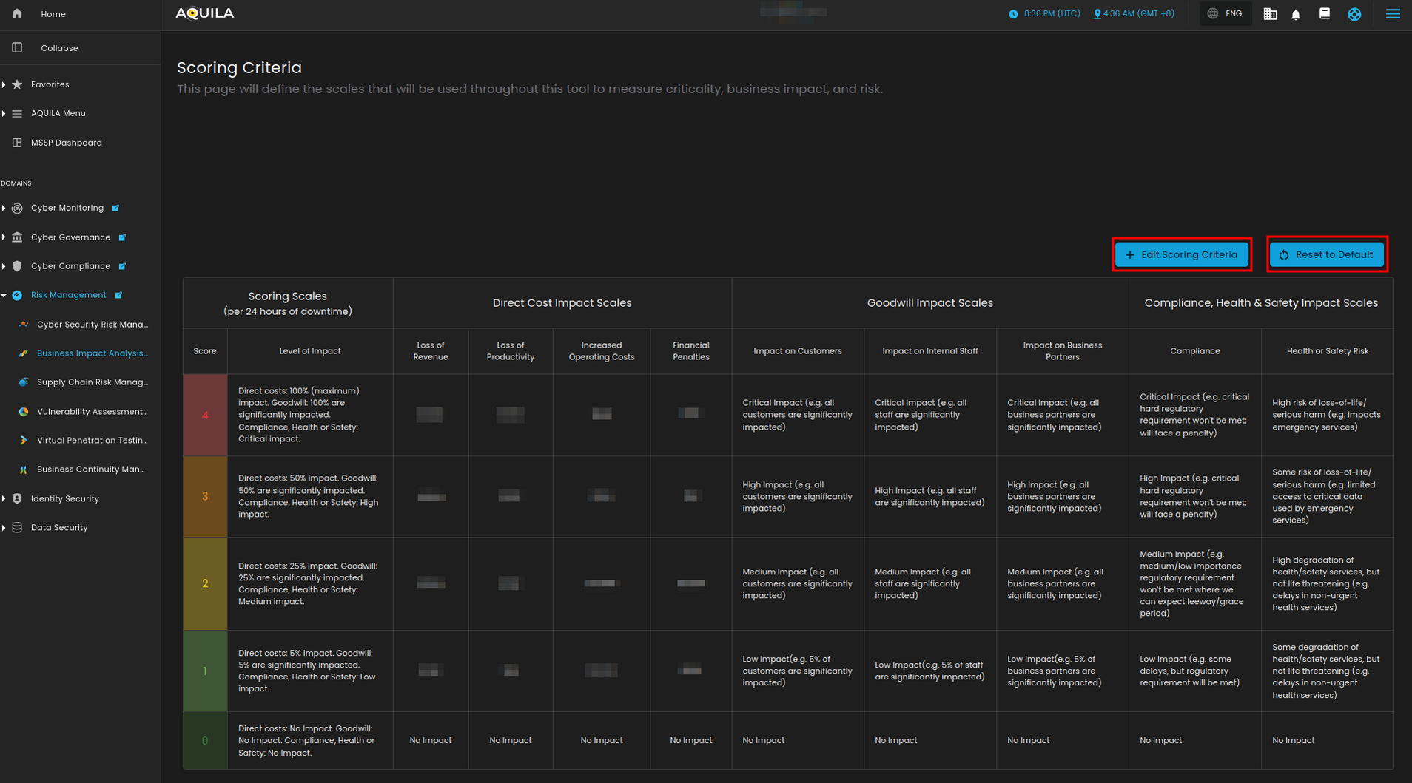The width and height of the screenshot is (1412, 783).
Task: Click the red score 4 color cell
Action: (205, 415)
